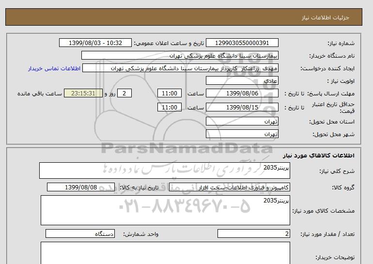Click the label استان محل تحویل
The width and height of the screenshot is (373, 264).
(x=332, y=122)
